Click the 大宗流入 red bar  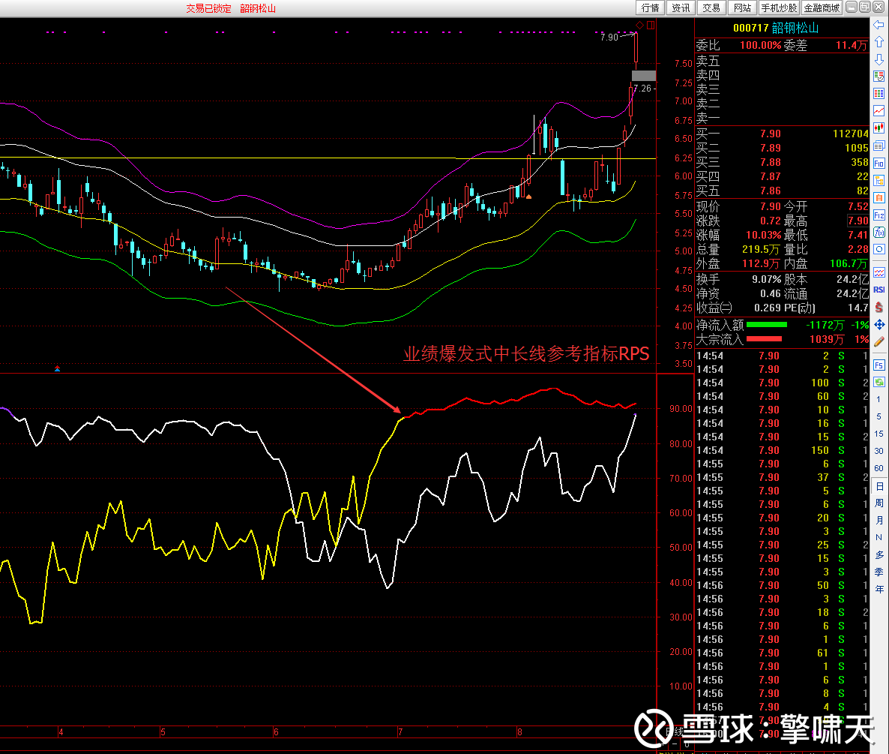[765, 339]
